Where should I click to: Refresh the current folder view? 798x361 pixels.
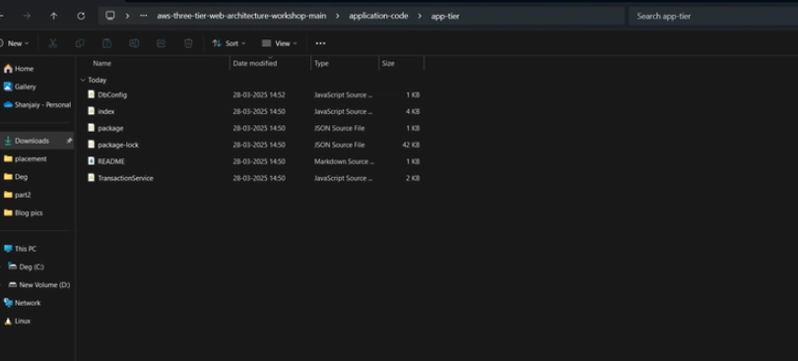coord(81,16)
